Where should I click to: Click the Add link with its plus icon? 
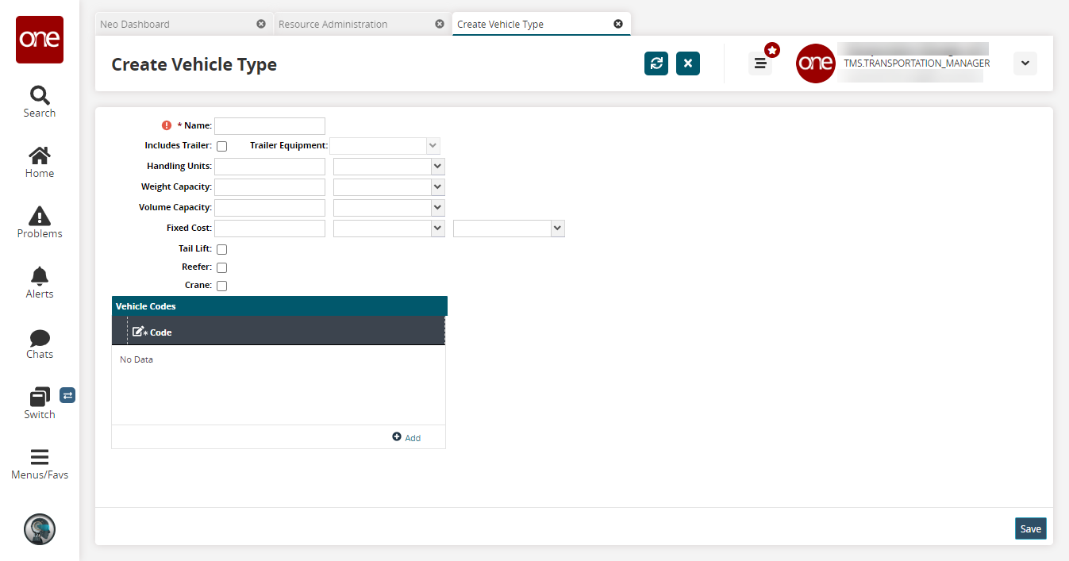pyautogui.click(x=406, y=437)
